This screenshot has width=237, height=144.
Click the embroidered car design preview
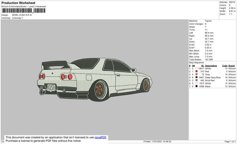(95, 80)
